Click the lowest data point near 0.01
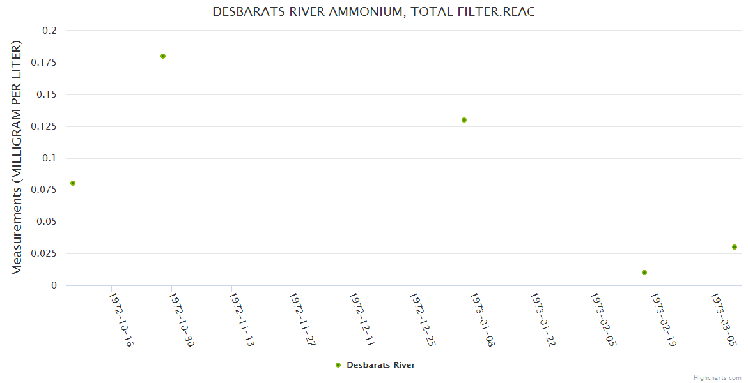The width and height of the screenshot is (748, 383). pos(644,273)
